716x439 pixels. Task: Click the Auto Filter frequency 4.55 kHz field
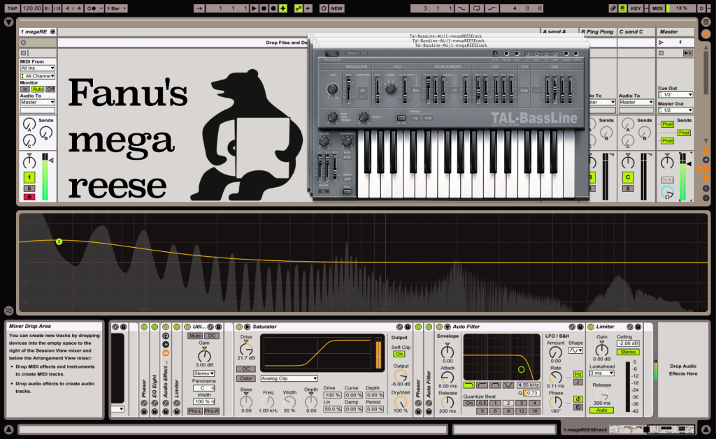coord(529,385)
